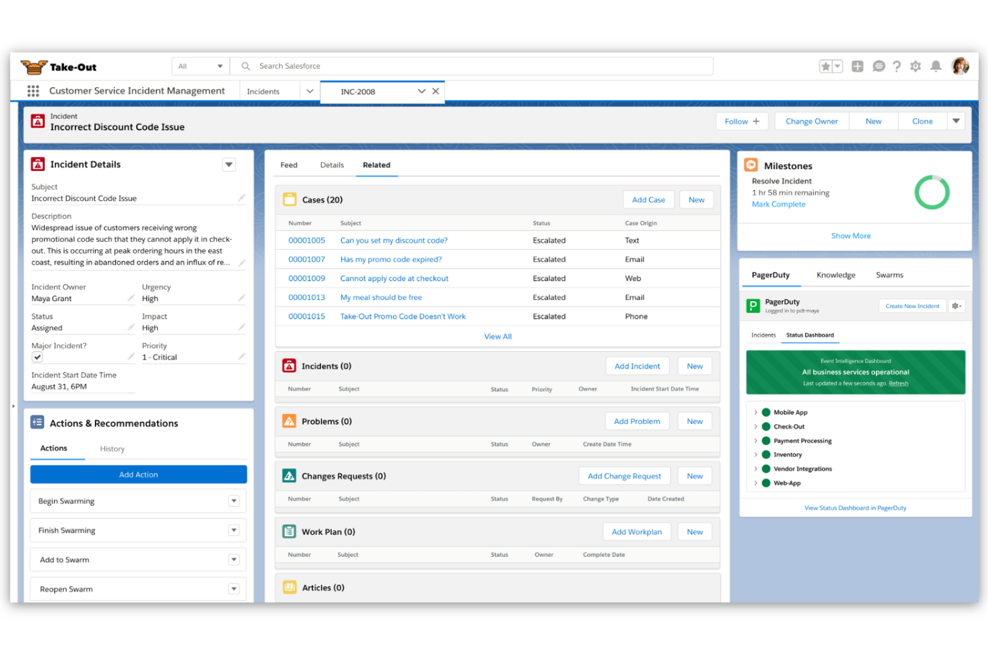Expand the Begin Swarming action
This screenshot has height=659, width=988.
pos(234,501)
